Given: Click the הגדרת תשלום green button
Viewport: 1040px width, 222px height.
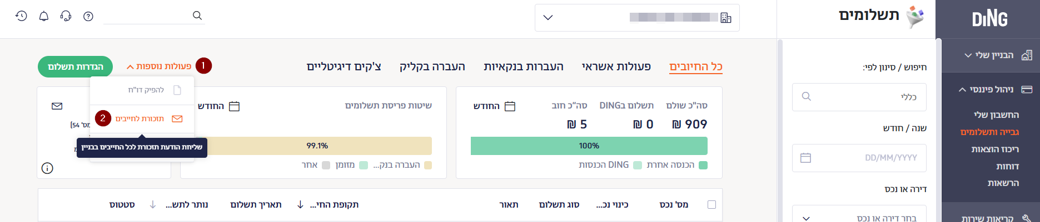Looking at the screenshot, I should [75, 66].
